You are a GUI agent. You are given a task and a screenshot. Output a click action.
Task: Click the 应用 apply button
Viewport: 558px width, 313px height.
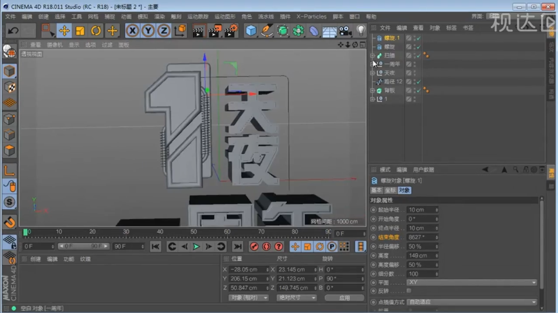pyautogui.click(x=344, y=298)
